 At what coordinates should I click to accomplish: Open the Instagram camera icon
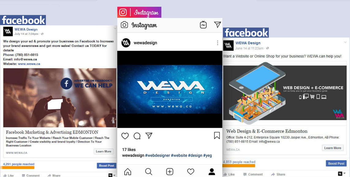(124, 25)
